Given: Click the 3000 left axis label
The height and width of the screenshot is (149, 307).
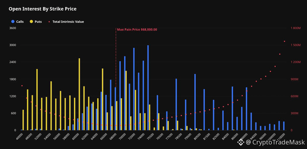Looking at the screenshot, I should [13, 45].
